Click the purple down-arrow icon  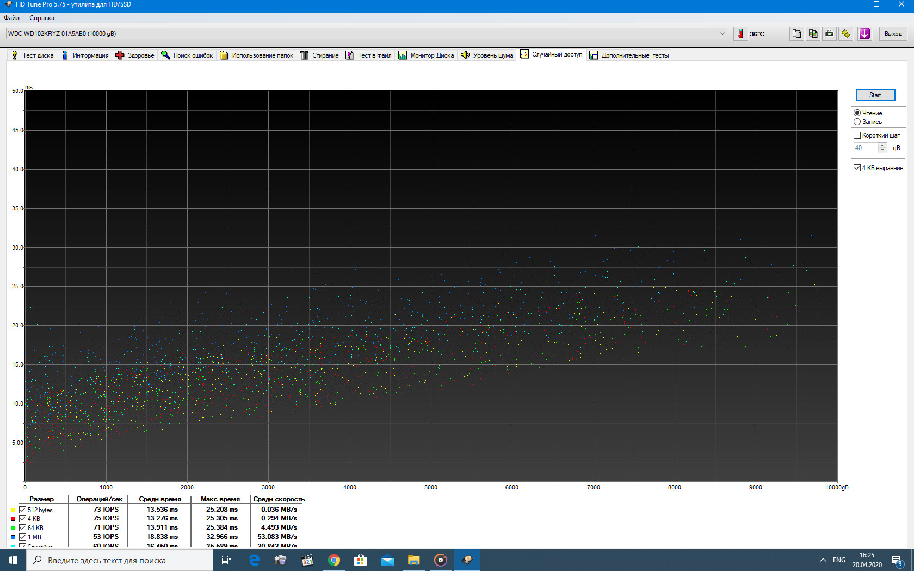pyautogui.click(x=864, y=34)
